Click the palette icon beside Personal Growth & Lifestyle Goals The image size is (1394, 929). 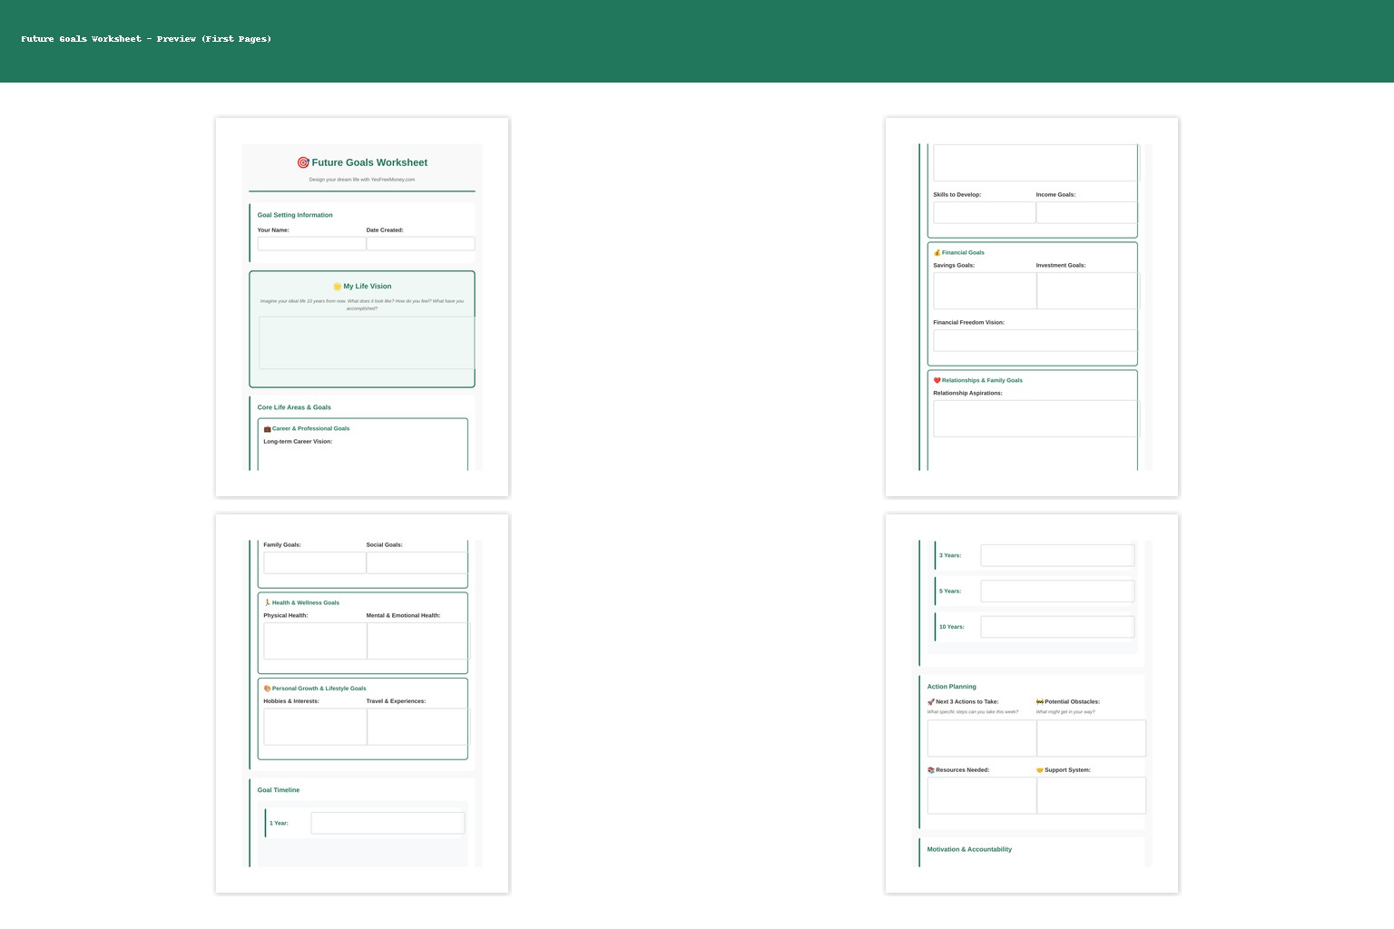(x=268, y=689)
